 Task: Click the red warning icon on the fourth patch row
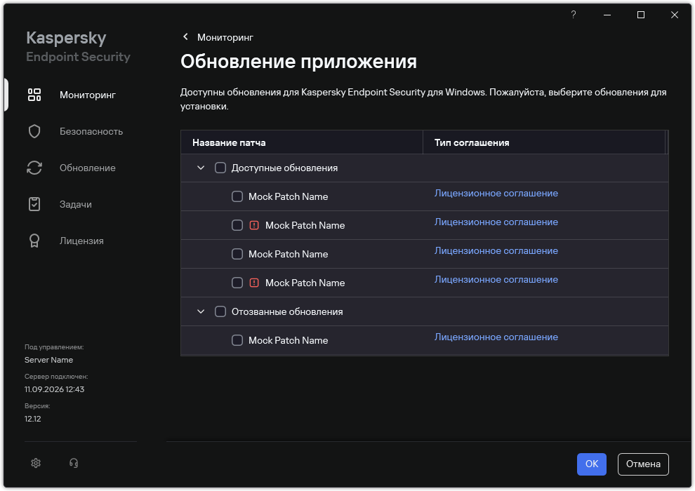tap(254, 283)
